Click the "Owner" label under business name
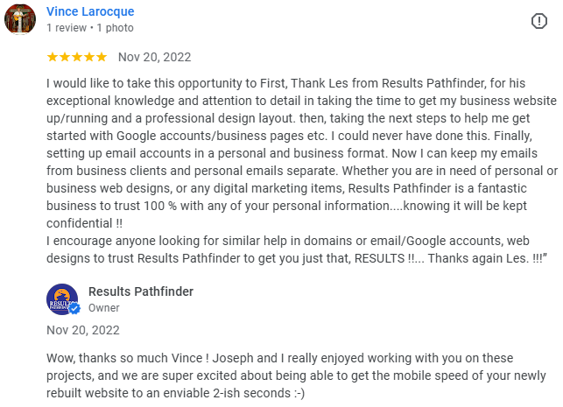Viewport: 563px width, 407px height. point(104,307)
